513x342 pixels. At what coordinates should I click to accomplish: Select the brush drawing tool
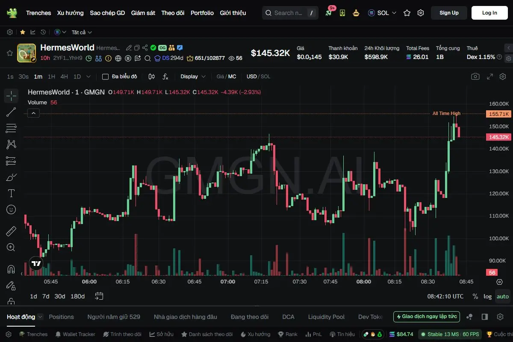tap(11, 177)
